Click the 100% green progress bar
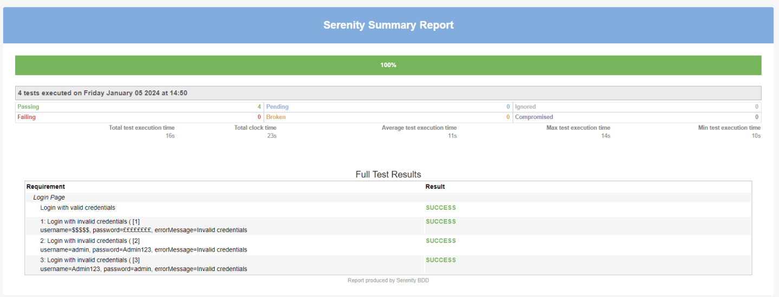 click(388, 65)
